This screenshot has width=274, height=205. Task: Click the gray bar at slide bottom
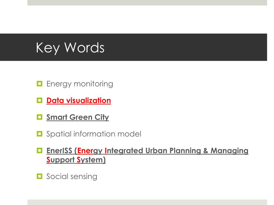(147, 202)
